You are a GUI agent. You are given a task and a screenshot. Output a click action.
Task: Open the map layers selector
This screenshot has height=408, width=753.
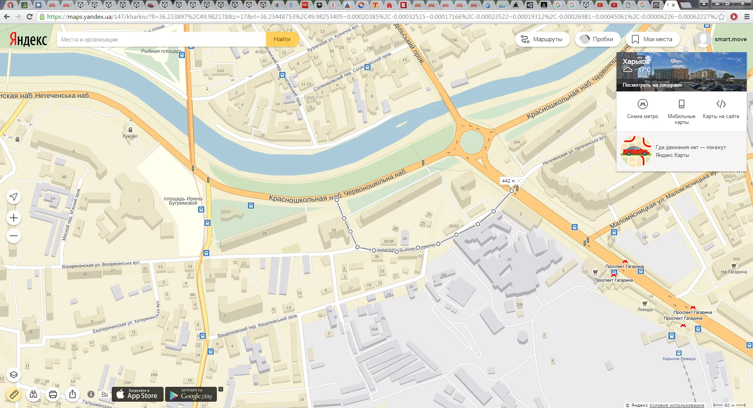pyautogui.click(x=14, y=375)
